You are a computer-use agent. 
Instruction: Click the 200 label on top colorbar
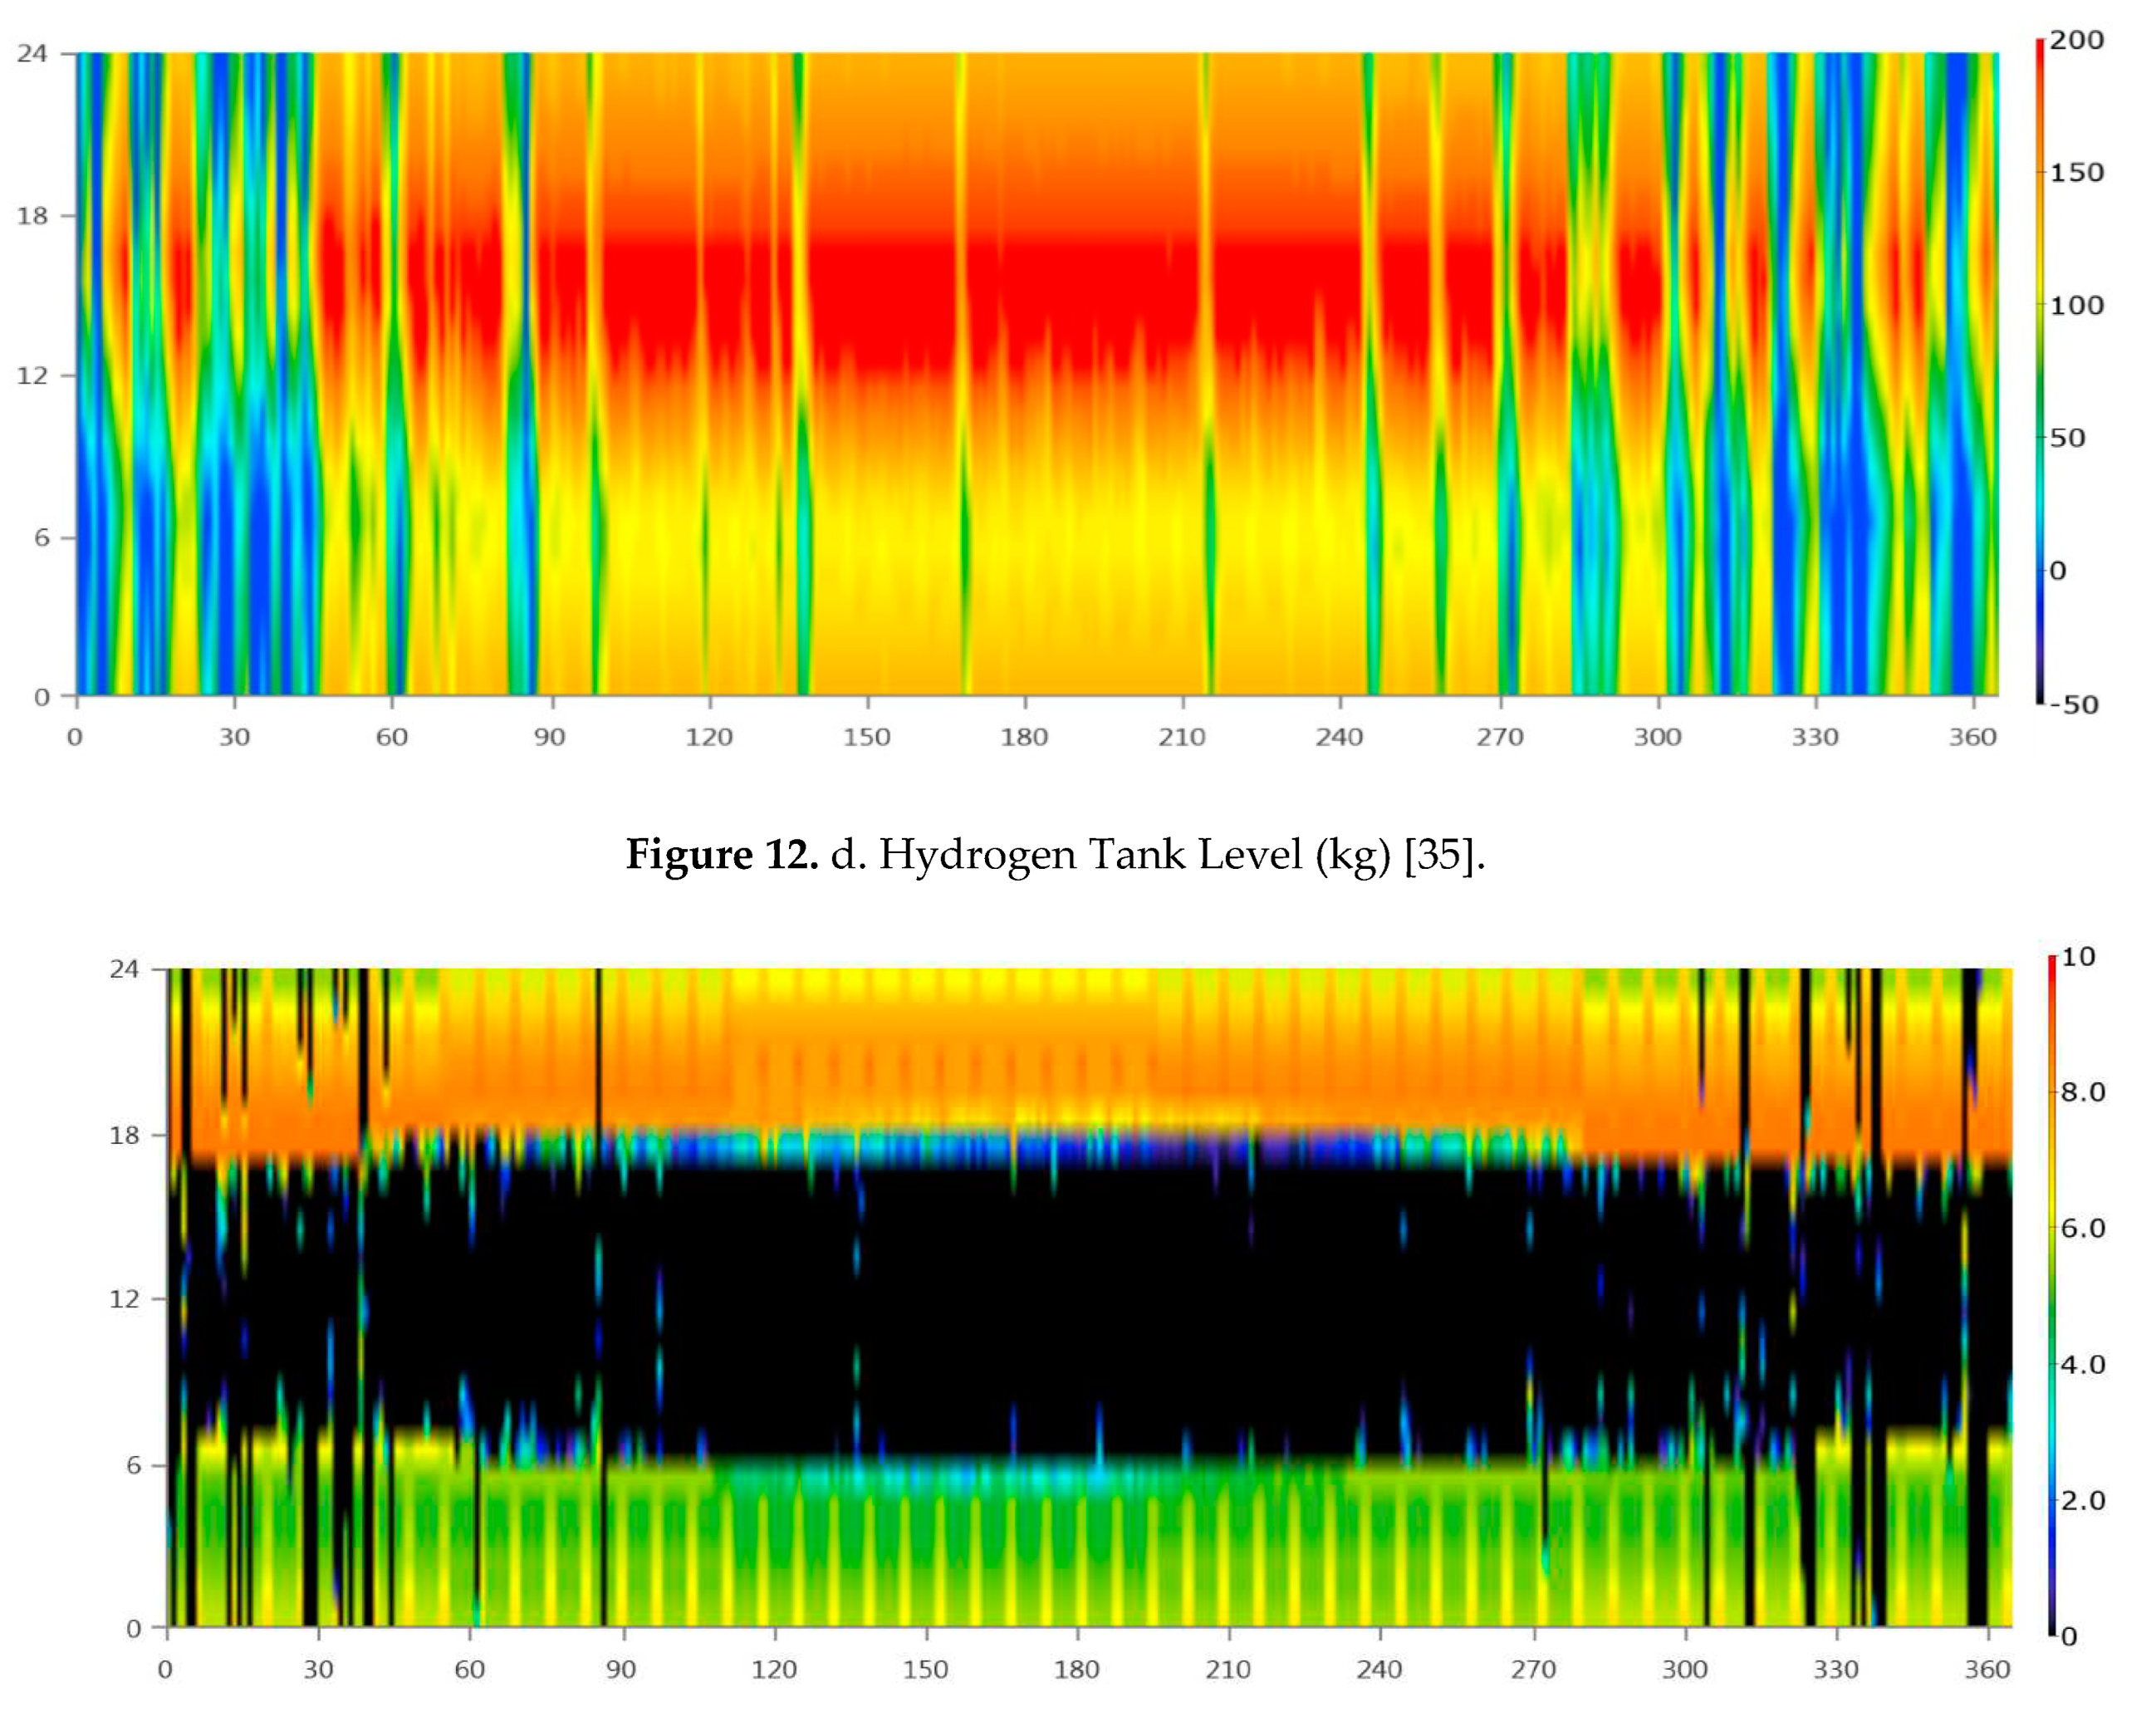2077,40
